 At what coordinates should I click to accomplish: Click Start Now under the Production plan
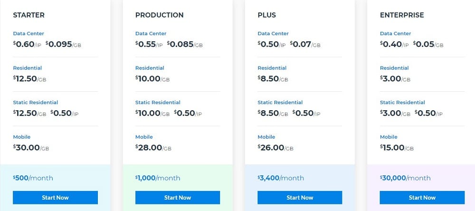click(x=178, y=197)
